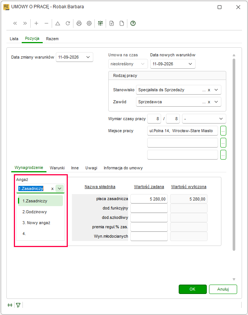Image resolution: width=248 pixels, height=315 pixels.
Task: Expand the Data nowych warunków date picker
Action: coord(190,64)
